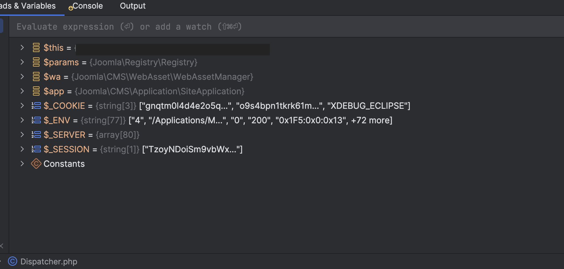The image size is (564, 269).
Task: Expand the $_SESSION array node
Action: click(22, 149)
